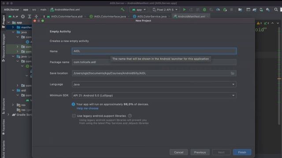Image resolution: width=282 pixels, height=158 pixels.
Task: Open the Profiler gauge icon
Action: point(218,10)
